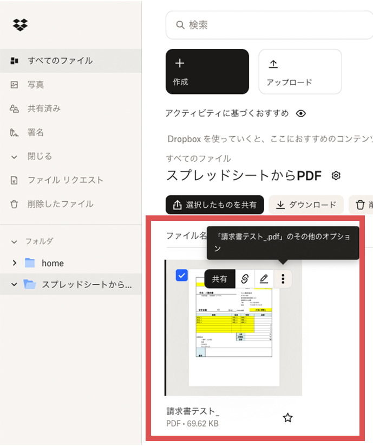Image resolution: width=373 pixels, height=446 pixels.
Task: Click the ファイル名 column header
Action: (186, 235)
